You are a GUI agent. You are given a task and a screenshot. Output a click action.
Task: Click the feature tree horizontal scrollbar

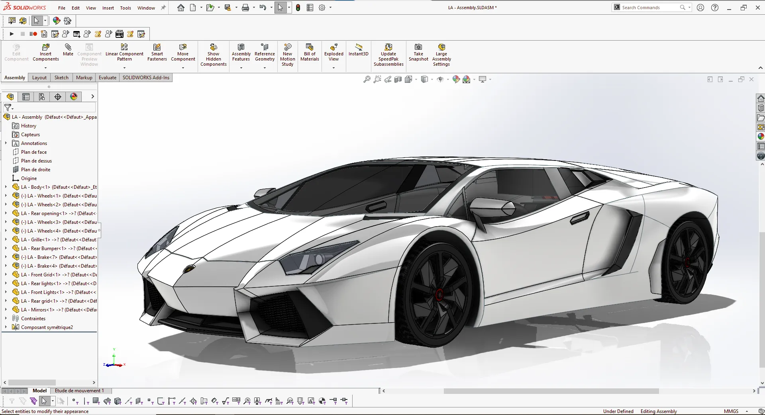click(x=32, y=382)
